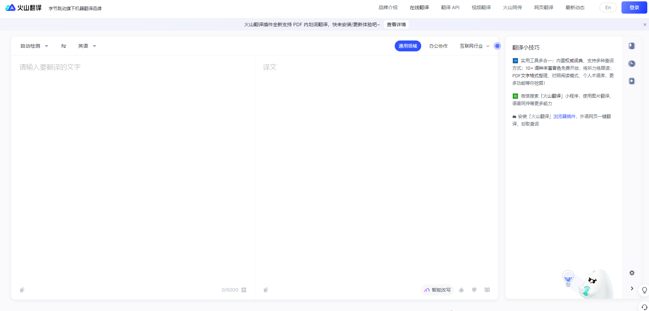Give a thumbs up to the translation
Viewport: 649px width, 311px height.
point(461,290)
